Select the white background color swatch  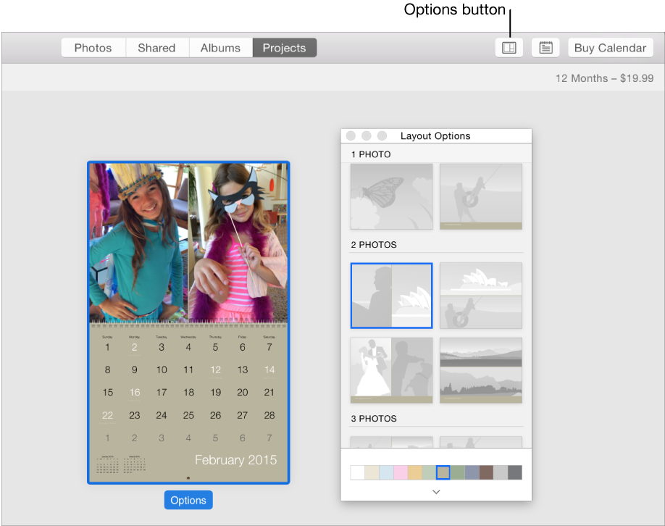tap(356, 472)
